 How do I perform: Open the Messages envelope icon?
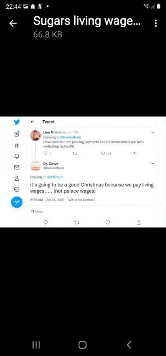(x=17, y=167)
